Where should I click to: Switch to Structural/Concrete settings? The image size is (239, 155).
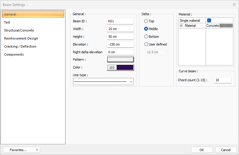point(19,30)
